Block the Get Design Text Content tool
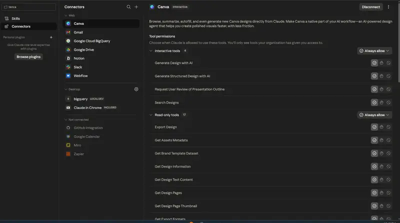Viewport: 400px width, 223px height. click(388, 179)
